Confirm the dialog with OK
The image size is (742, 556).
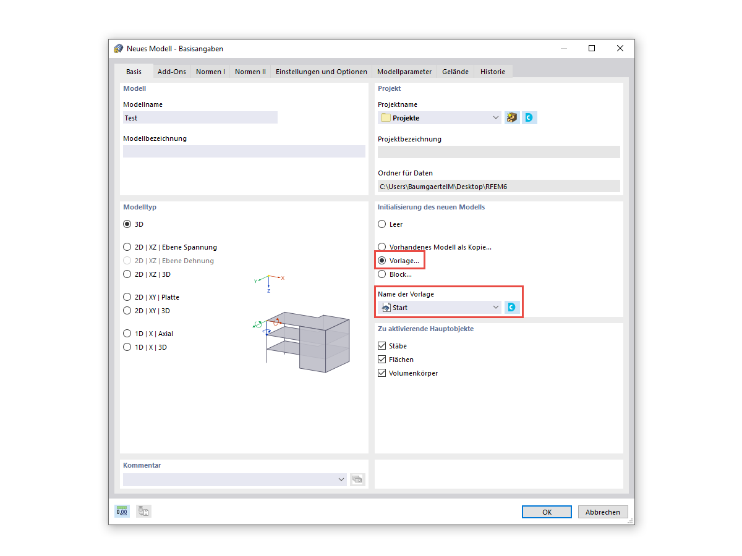(x=547, y=512)
